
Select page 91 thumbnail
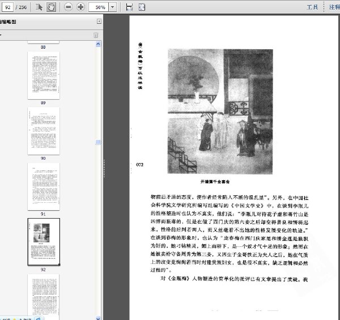point(44,186)
